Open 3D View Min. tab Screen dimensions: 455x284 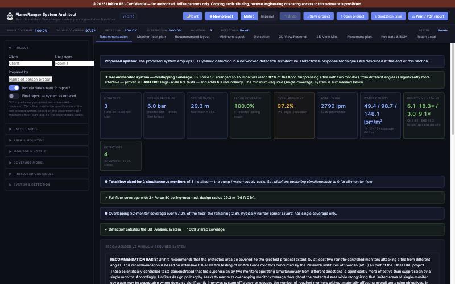point(326,37)
